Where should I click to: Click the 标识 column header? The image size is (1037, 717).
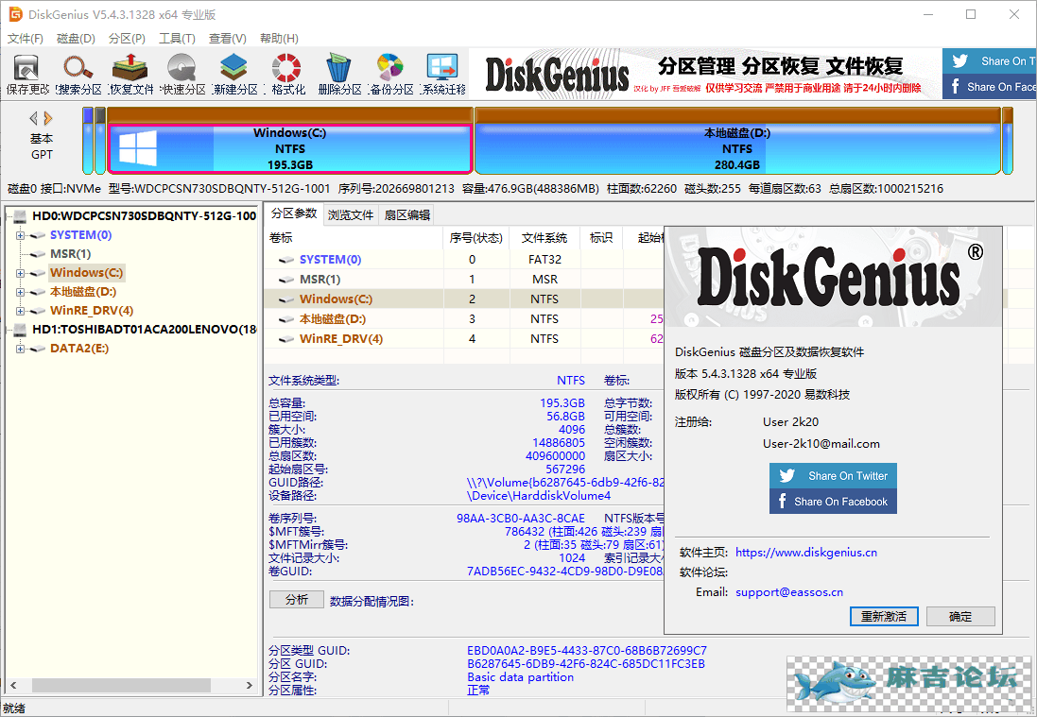601,238
